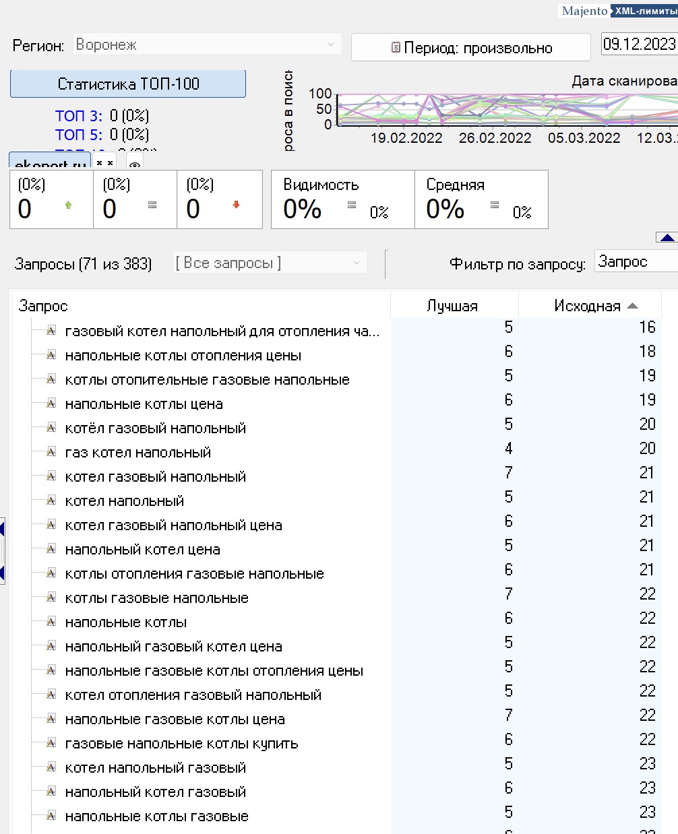Click the icon beside 'газовые напольные котлы купить'
Screen dimensions: 678x834
(51, 743)
